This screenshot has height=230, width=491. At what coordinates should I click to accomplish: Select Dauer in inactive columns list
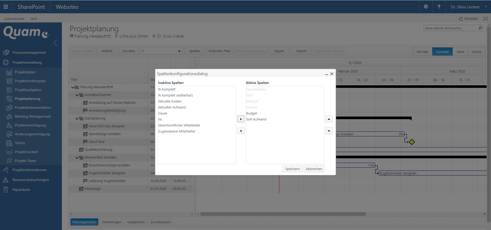point(163,113)
